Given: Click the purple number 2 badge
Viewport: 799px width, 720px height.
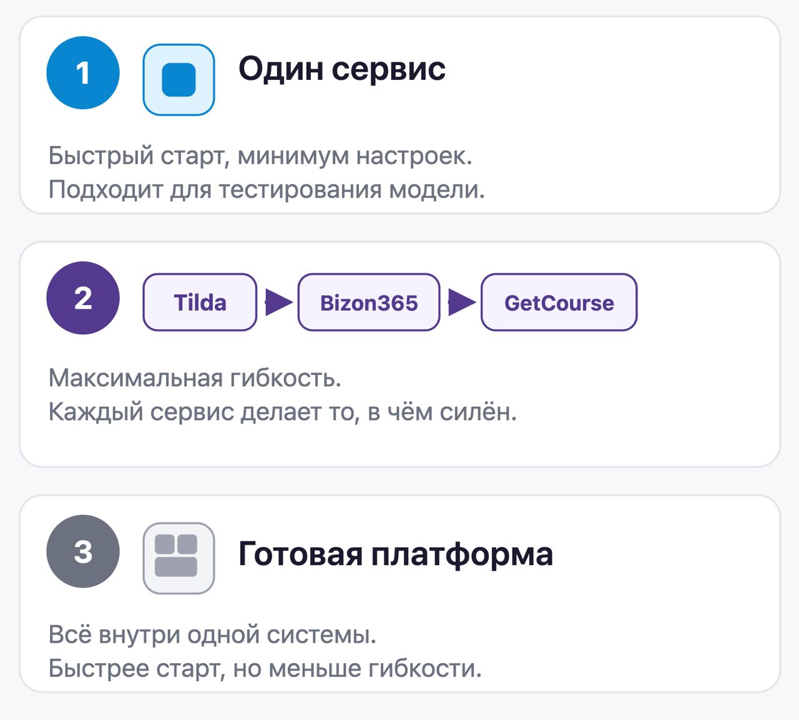Looking at the screenshot, I should 83,298.
